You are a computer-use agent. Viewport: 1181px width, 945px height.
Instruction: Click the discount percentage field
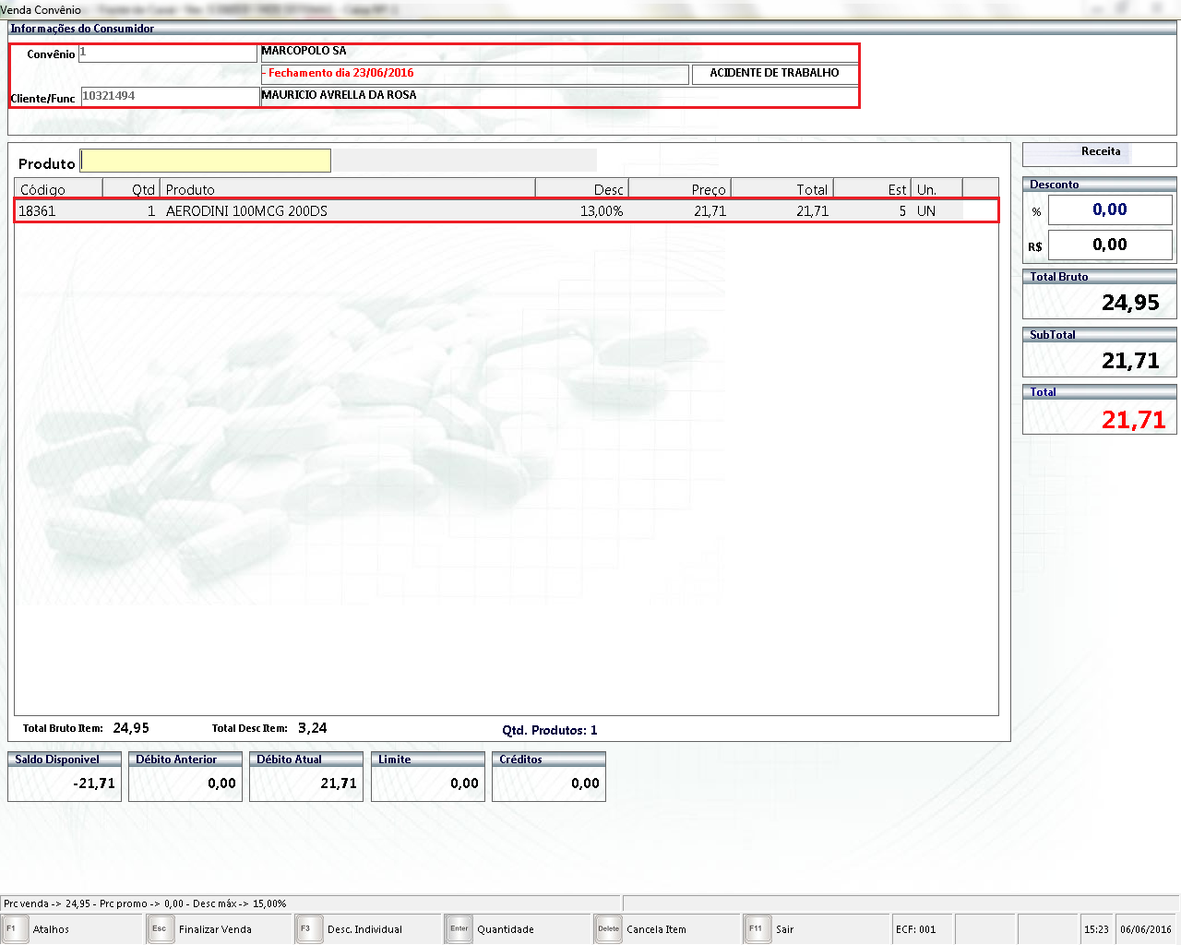point(1109,210)
